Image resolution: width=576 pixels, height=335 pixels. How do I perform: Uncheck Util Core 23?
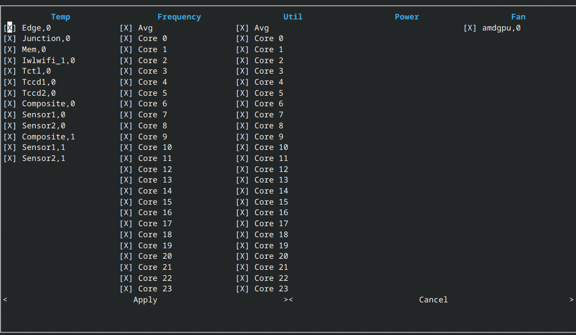(x=242, y=289)
